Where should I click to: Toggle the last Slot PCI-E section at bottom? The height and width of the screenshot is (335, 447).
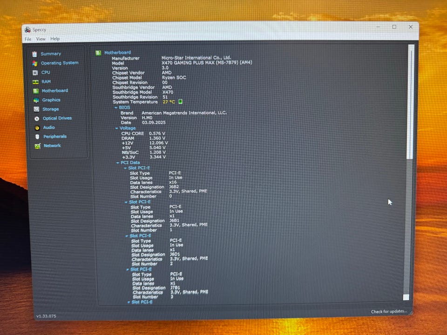pyautogui.click(x=129, y=302)
